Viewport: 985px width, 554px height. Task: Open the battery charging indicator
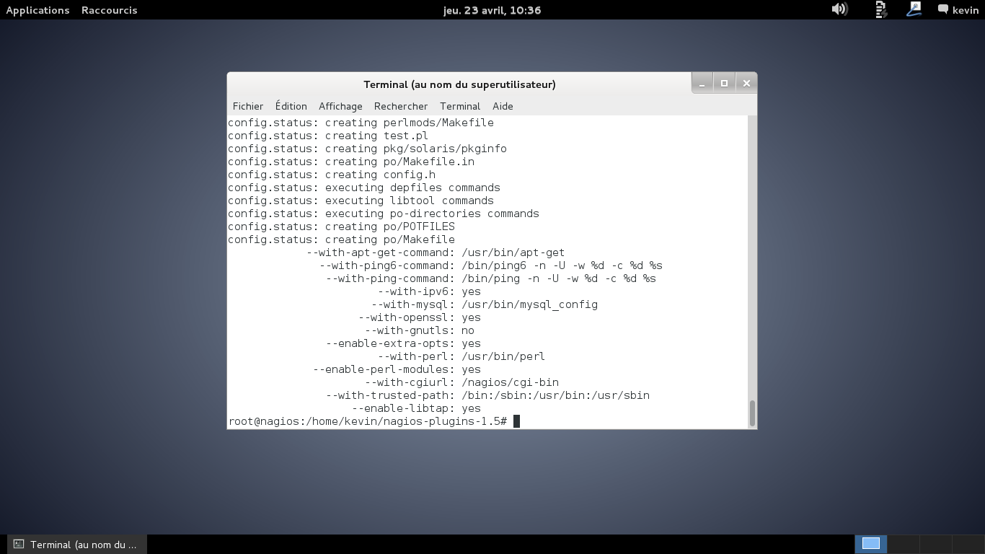coord(880,9)
